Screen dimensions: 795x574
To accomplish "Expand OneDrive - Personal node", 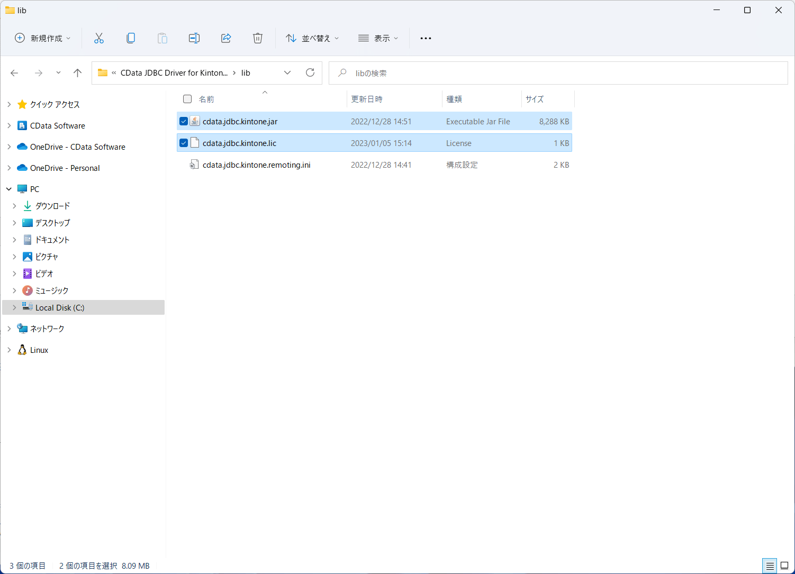I will pos(9,168).
